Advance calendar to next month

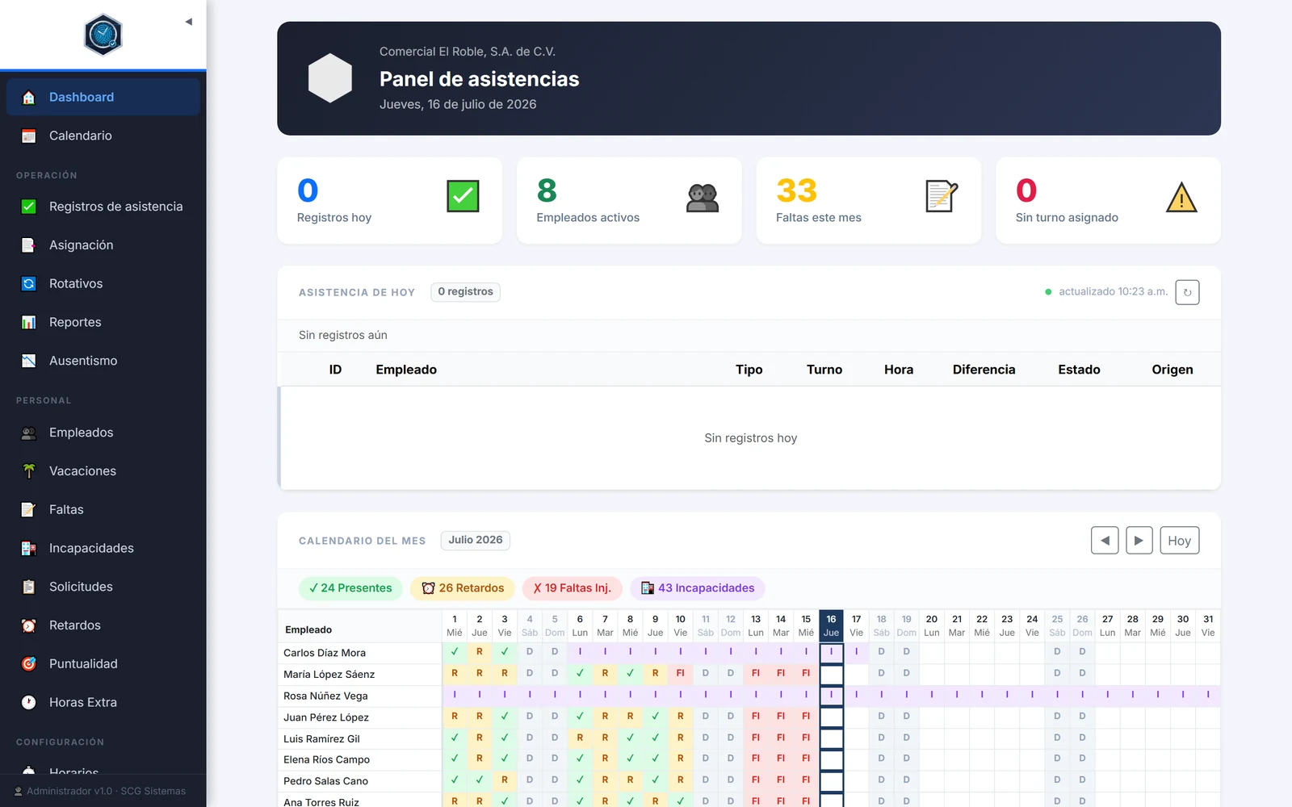pyautogui.click(x=1139, y=541)
